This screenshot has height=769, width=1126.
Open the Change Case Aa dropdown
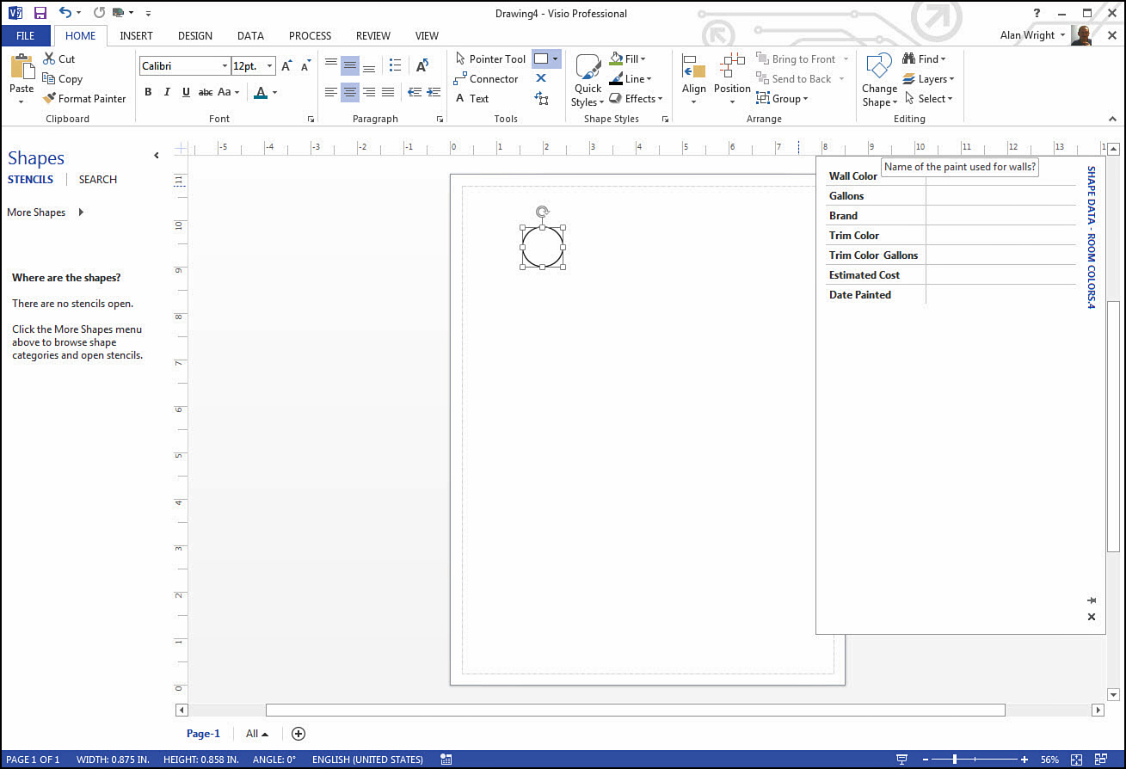click(230, 92)
